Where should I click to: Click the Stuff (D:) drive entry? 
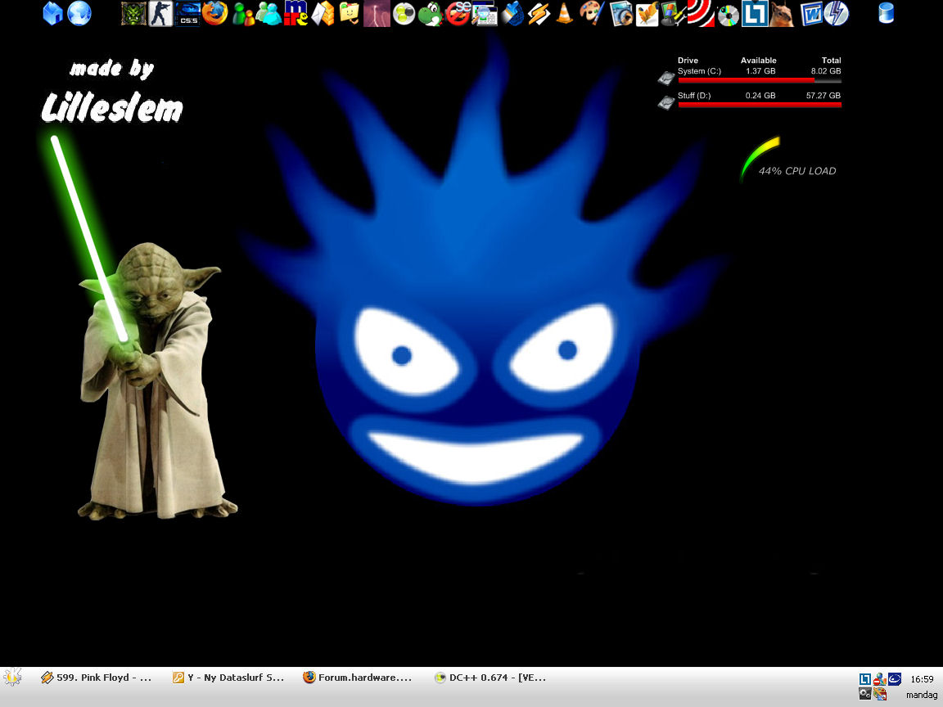[x=694, y=96]
